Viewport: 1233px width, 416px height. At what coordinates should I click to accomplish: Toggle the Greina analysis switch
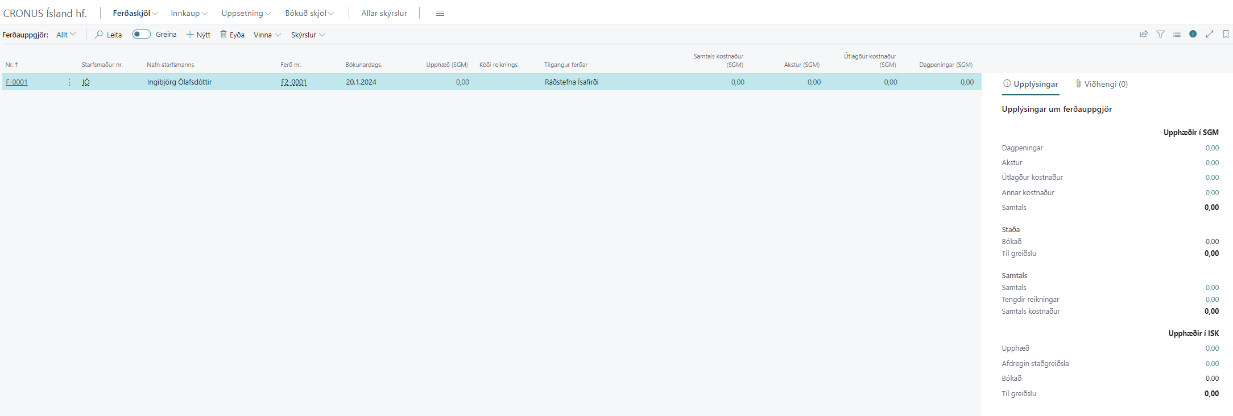point(142,35)
